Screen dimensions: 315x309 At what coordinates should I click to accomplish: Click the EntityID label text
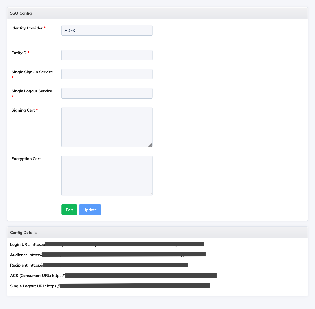tap(19, 53)
